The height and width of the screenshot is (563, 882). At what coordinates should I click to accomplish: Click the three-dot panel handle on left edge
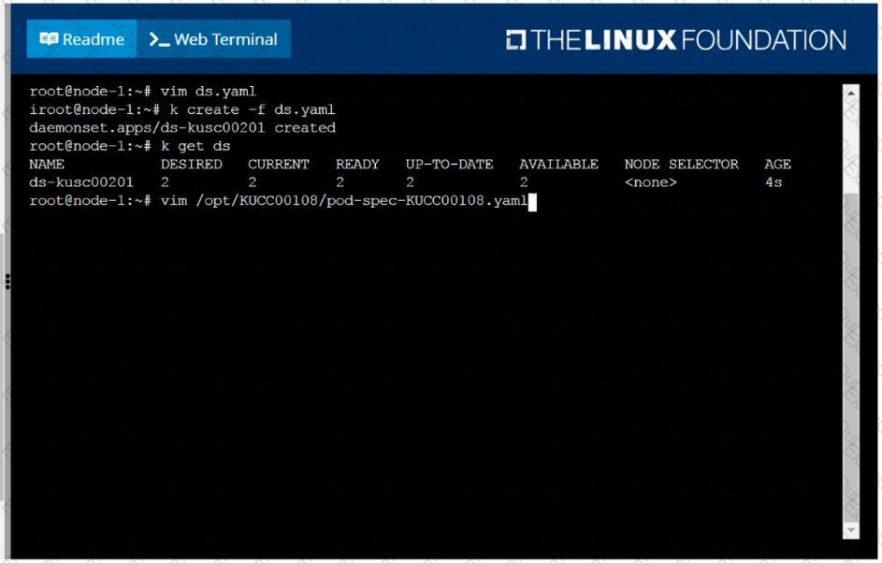click(7, 281)
